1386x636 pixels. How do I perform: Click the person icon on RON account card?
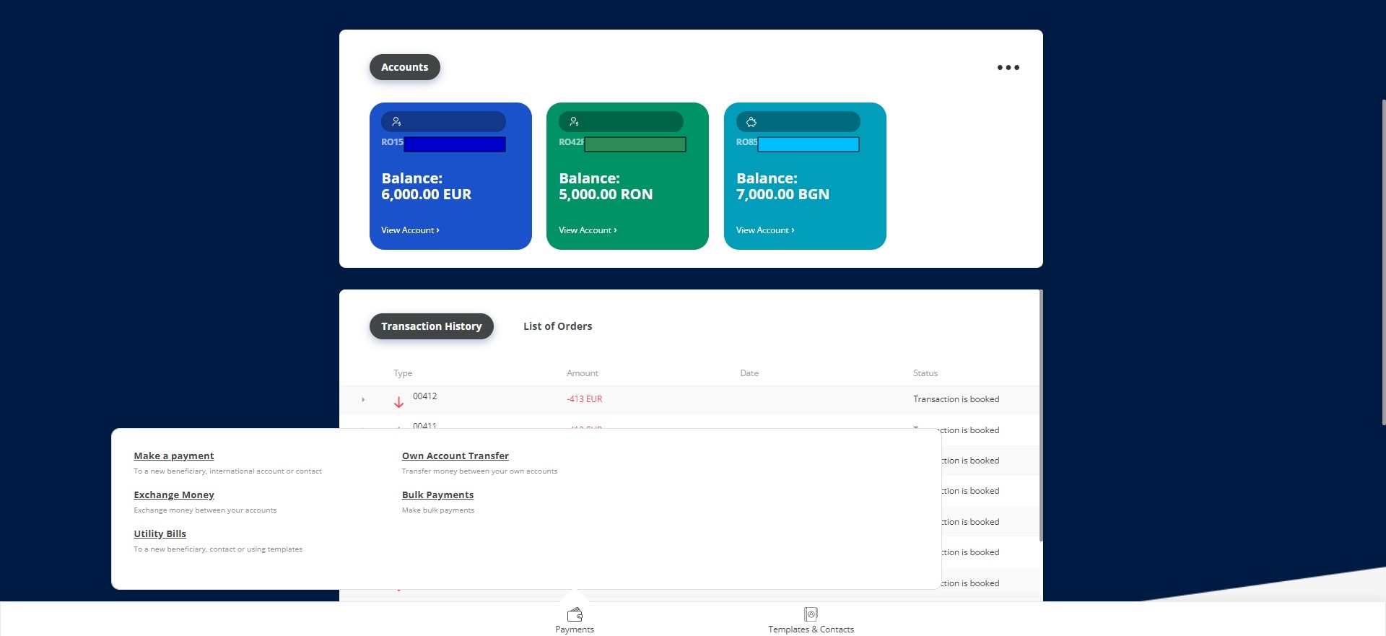(574, 122)
